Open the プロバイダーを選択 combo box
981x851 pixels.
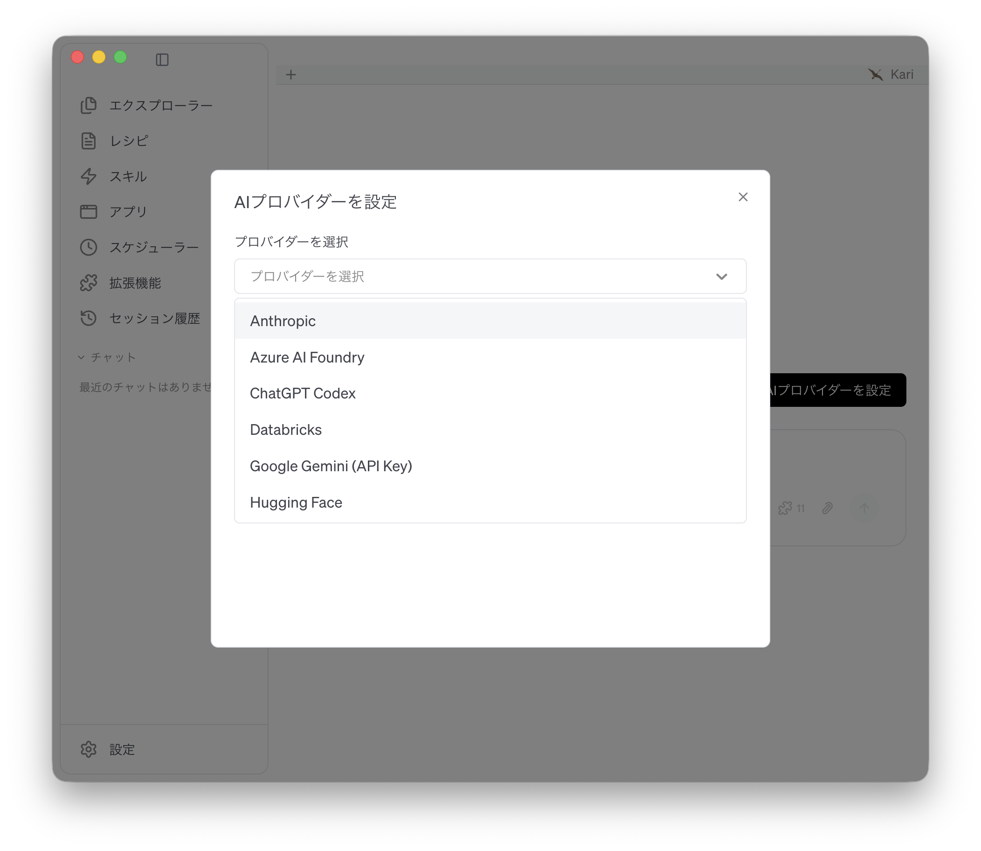pyautogui.click(x=490, y=276)
